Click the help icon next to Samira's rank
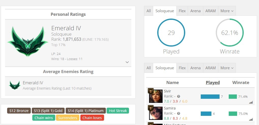The height and width of the screenshot is (125, 259). point(179,114)
